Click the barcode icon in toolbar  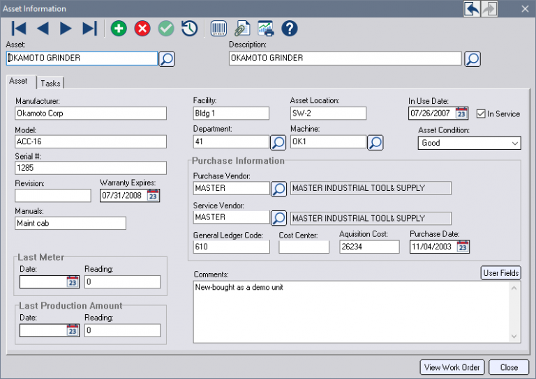219,29
